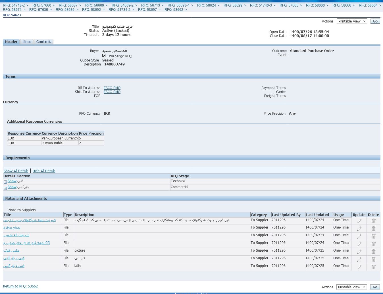The height and width of the screenshot is (294, 383).
Task: Expand the Technical stage section plus icon
Action: (5, 182)
